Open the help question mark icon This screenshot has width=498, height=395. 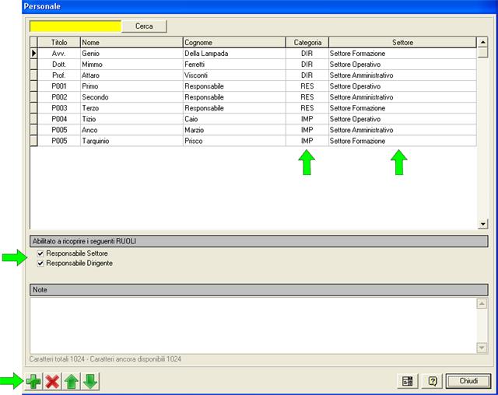click(433, 382)
